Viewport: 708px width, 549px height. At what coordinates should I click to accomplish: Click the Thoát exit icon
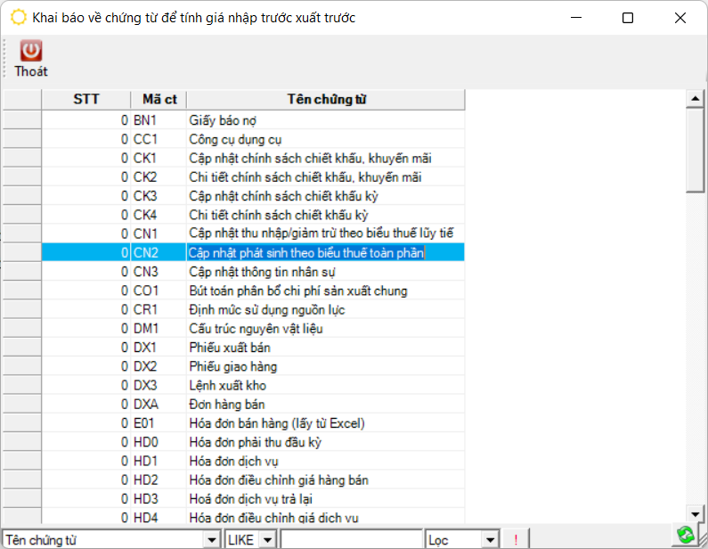[31, 52]
